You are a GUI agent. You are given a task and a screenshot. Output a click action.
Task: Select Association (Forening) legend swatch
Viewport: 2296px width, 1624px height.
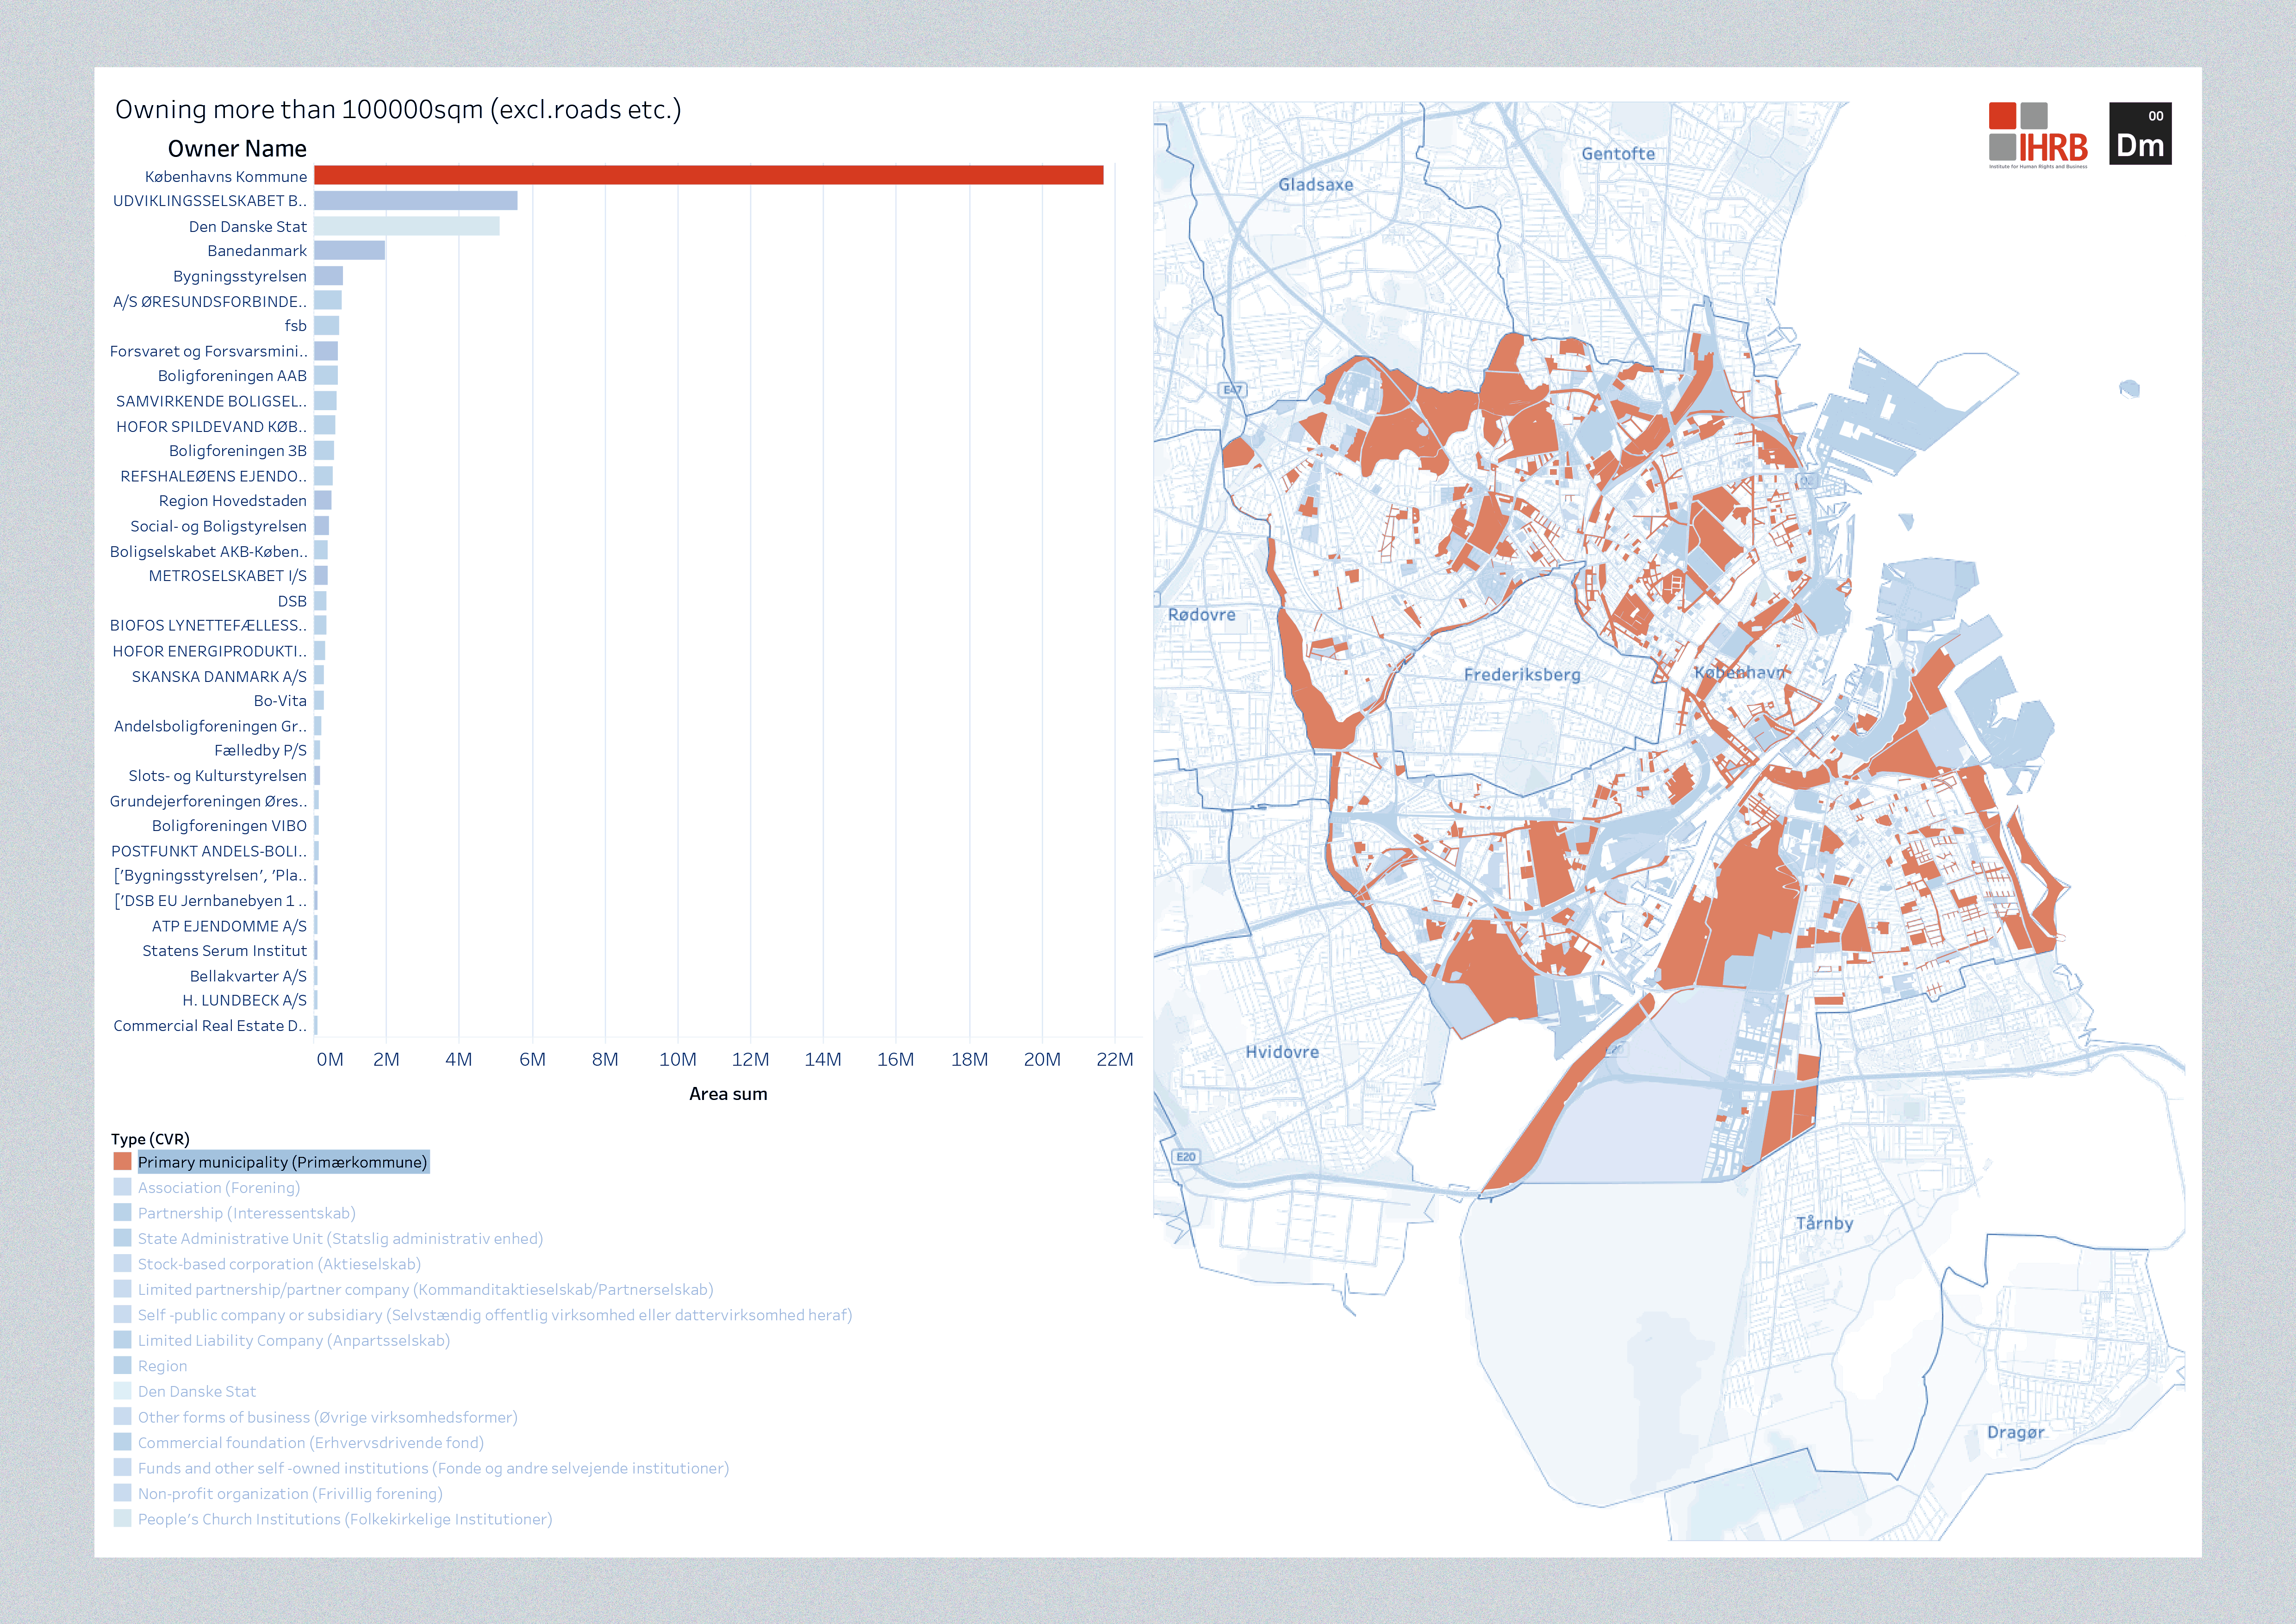(123, 1187)
